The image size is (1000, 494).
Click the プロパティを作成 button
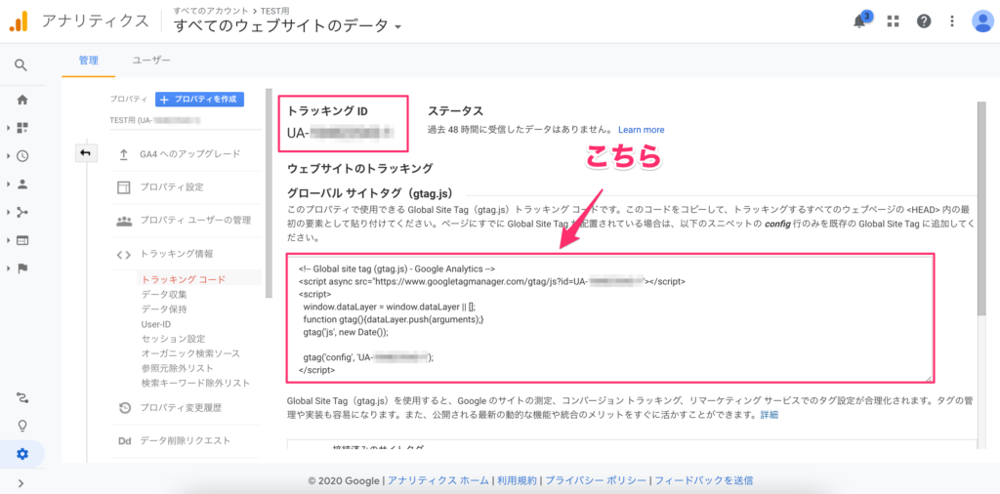[x=199, y=100]
